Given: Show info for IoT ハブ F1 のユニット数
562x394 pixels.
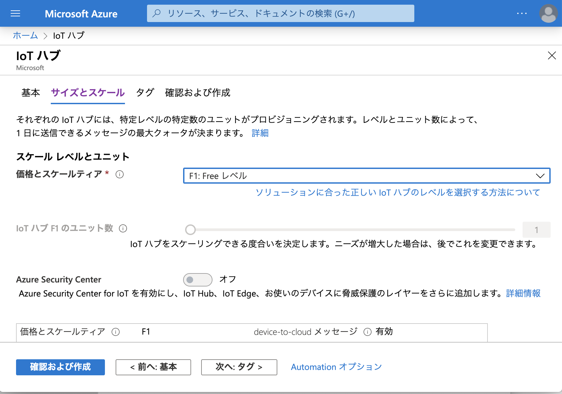Looking at the screenshot, I should (x=123, y=228).
